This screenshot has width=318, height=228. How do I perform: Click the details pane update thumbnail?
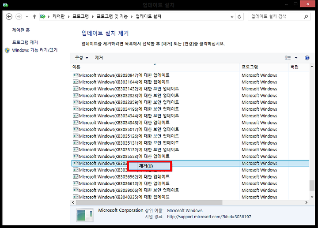(85, 215)
